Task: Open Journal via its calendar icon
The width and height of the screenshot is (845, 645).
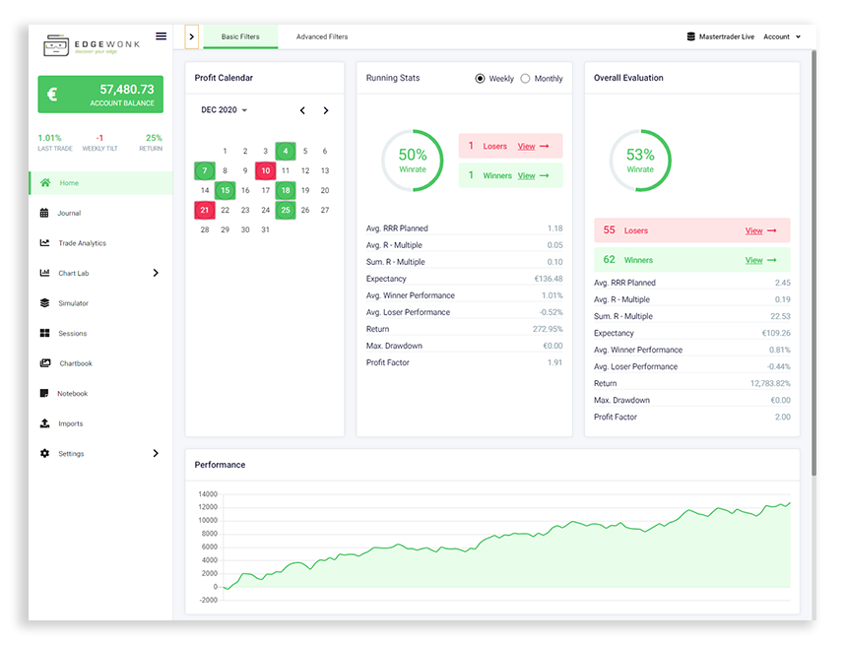Action: pyautogui.click(x=44, y=213)
